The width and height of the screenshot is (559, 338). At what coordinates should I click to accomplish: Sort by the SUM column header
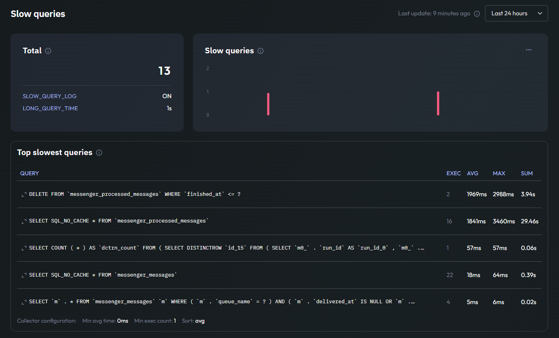pyautogui.click(x=527, y=173)
